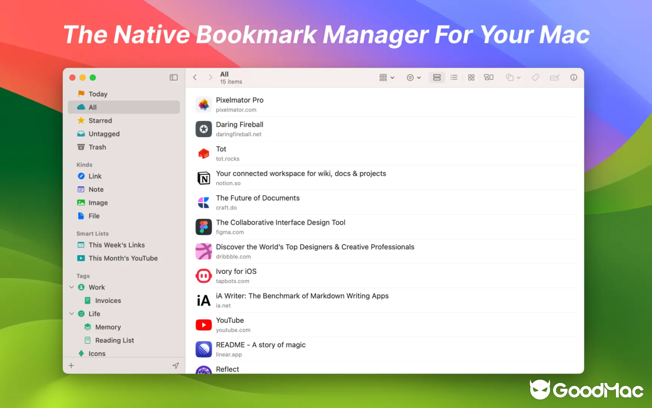652x408 pixels.
Task: Activate the compact list view icon
Action: (454, 77)
